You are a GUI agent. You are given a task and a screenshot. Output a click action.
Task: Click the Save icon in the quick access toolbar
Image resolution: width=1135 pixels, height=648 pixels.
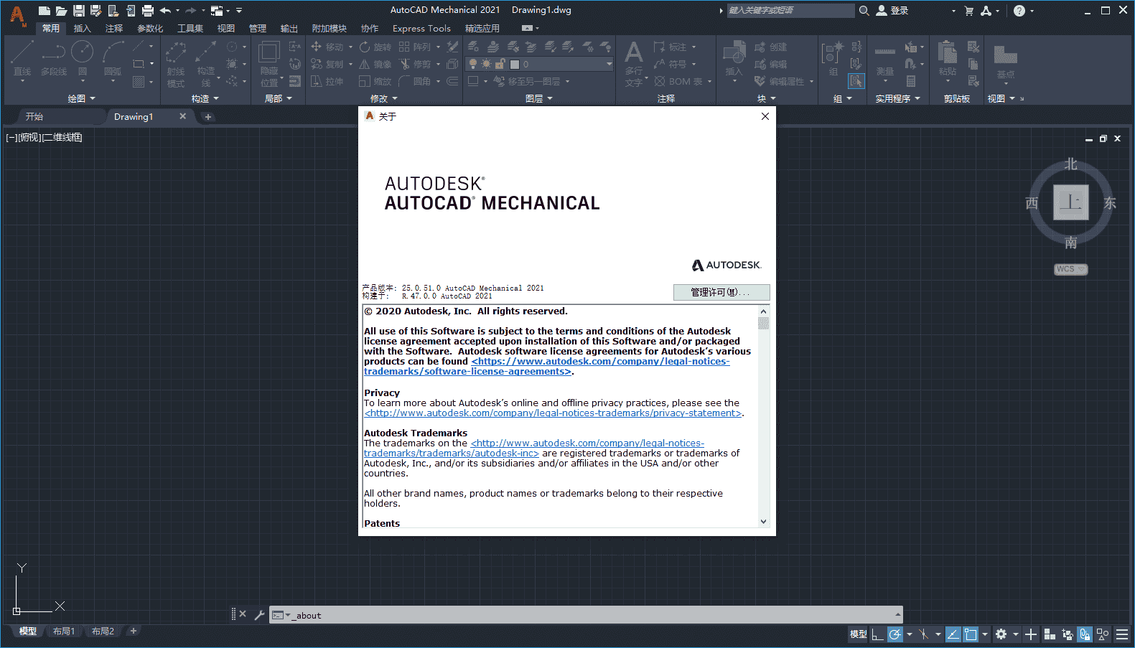79,11
